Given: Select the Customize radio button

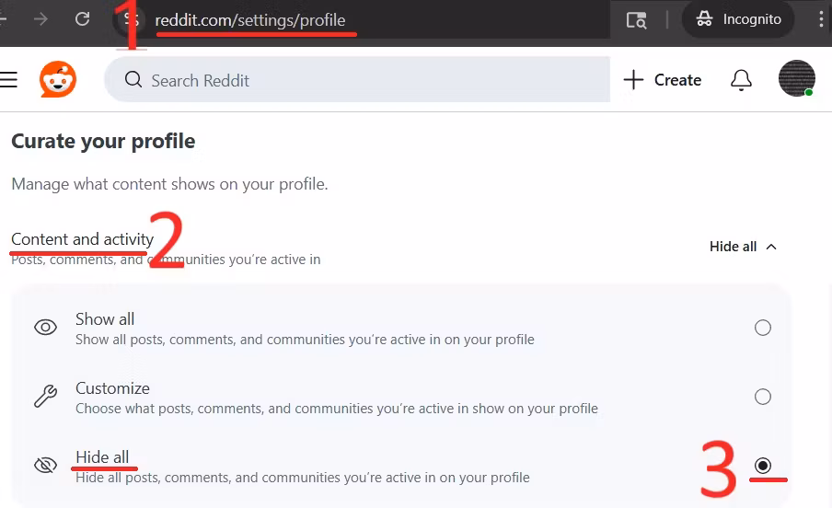Looking at the screenshot, I should (762, 397).
